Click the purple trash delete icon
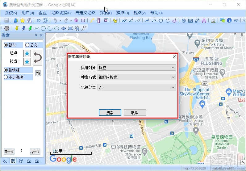The width and height of the screenshot is (246, 171). pyautogui.click(x=76, y=20)
